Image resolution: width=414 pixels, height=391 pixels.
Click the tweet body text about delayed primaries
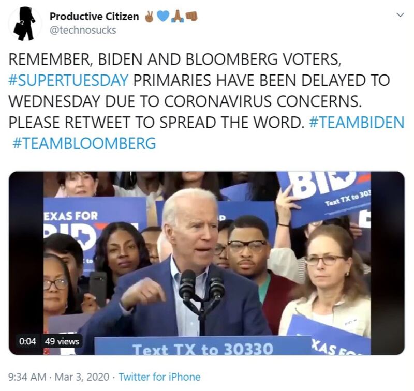point(206,101)
